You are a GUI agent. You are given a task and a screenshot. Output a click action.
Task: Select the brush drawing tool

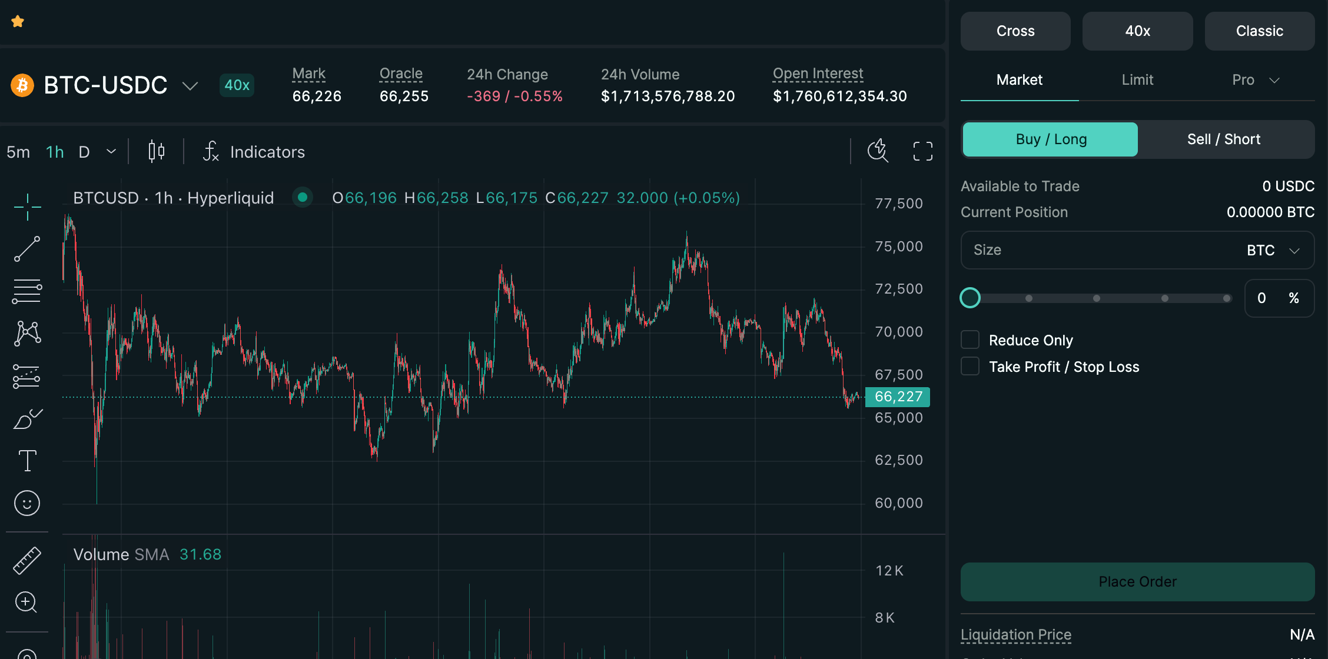(x=27, y=419)
